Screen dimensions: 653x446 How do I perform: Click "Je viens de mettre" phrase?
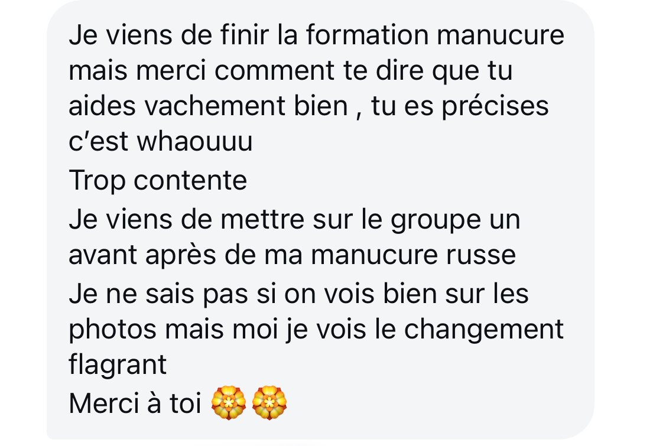(x=187, y=220)
